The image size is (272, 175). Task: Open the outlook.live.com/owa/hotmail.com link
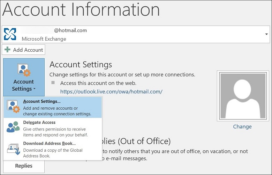111,92
